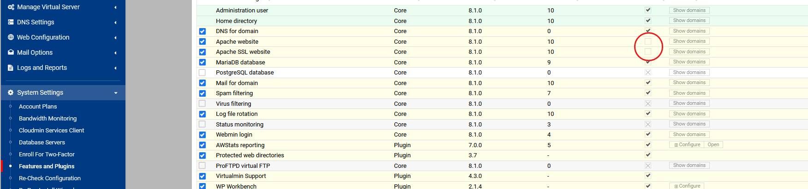Show domains for Home directory
Viewport: 808px width, 189px height.
689,21
